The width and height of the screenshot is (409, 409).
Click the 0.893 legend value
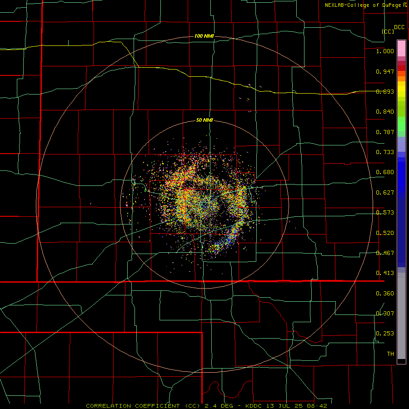(x=385, y=91)
